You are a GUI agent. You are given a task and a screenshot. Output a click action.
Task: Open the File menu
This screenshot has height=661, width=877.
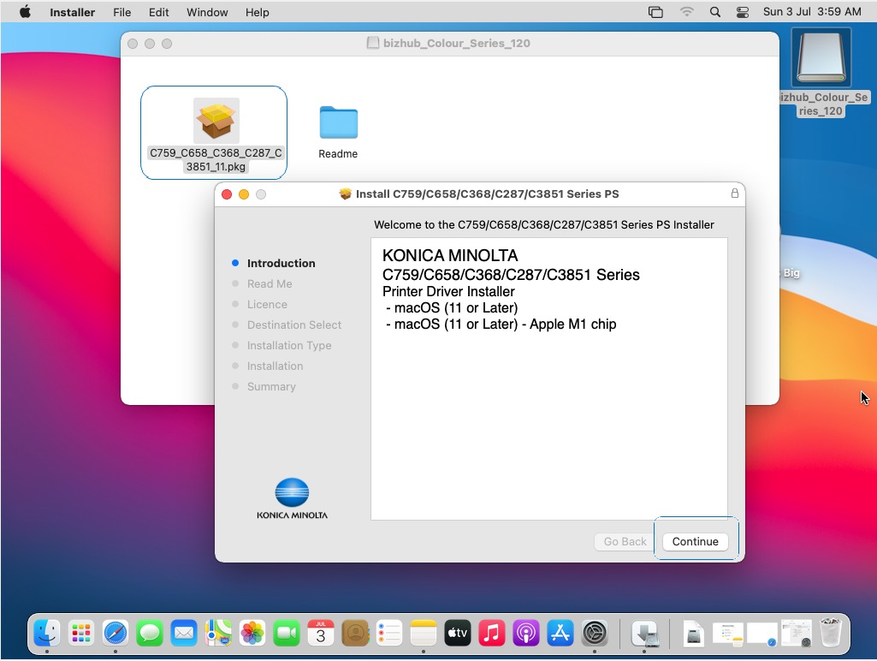[x=122, y=12]
